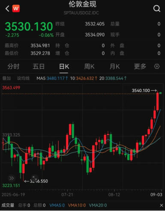
Task: Open the 更多 dropdown
Action: tap(140, 67)
